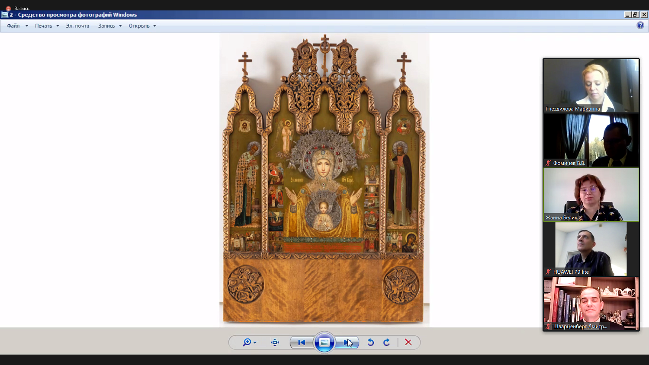Viewport: 649px width, 365px height.
Task: Open the zoom magnifier control
Action: [x=247, y=342]
